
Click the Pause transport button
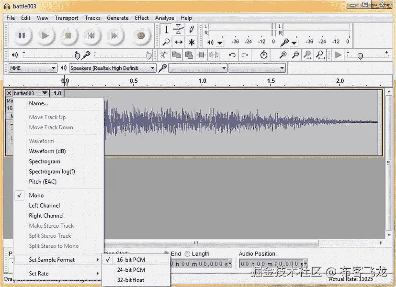(22, 35)
